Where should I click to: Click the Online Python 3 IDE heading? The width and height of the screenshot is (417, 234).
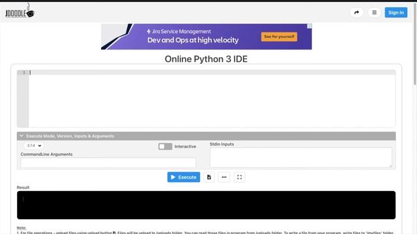206,59
